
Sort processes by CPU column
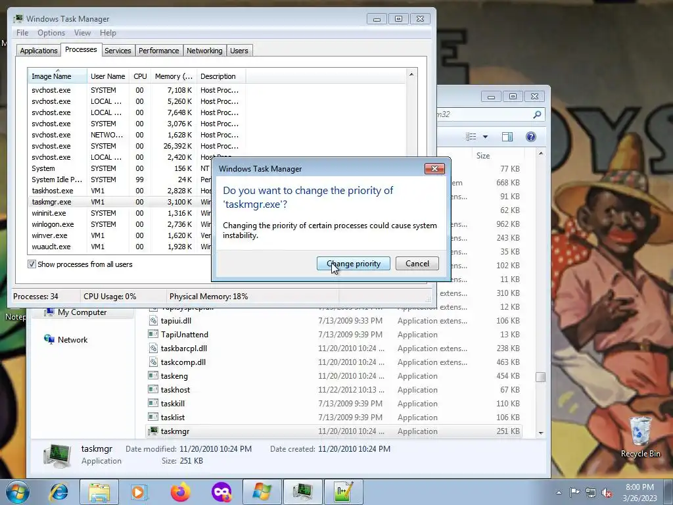coord(140,76)
